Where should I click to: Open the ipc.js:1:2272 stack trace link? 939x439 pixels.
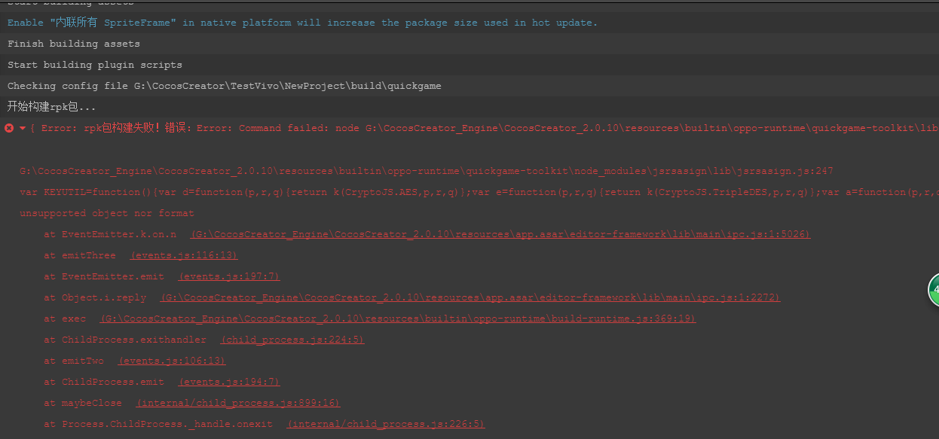click(470, 297)
